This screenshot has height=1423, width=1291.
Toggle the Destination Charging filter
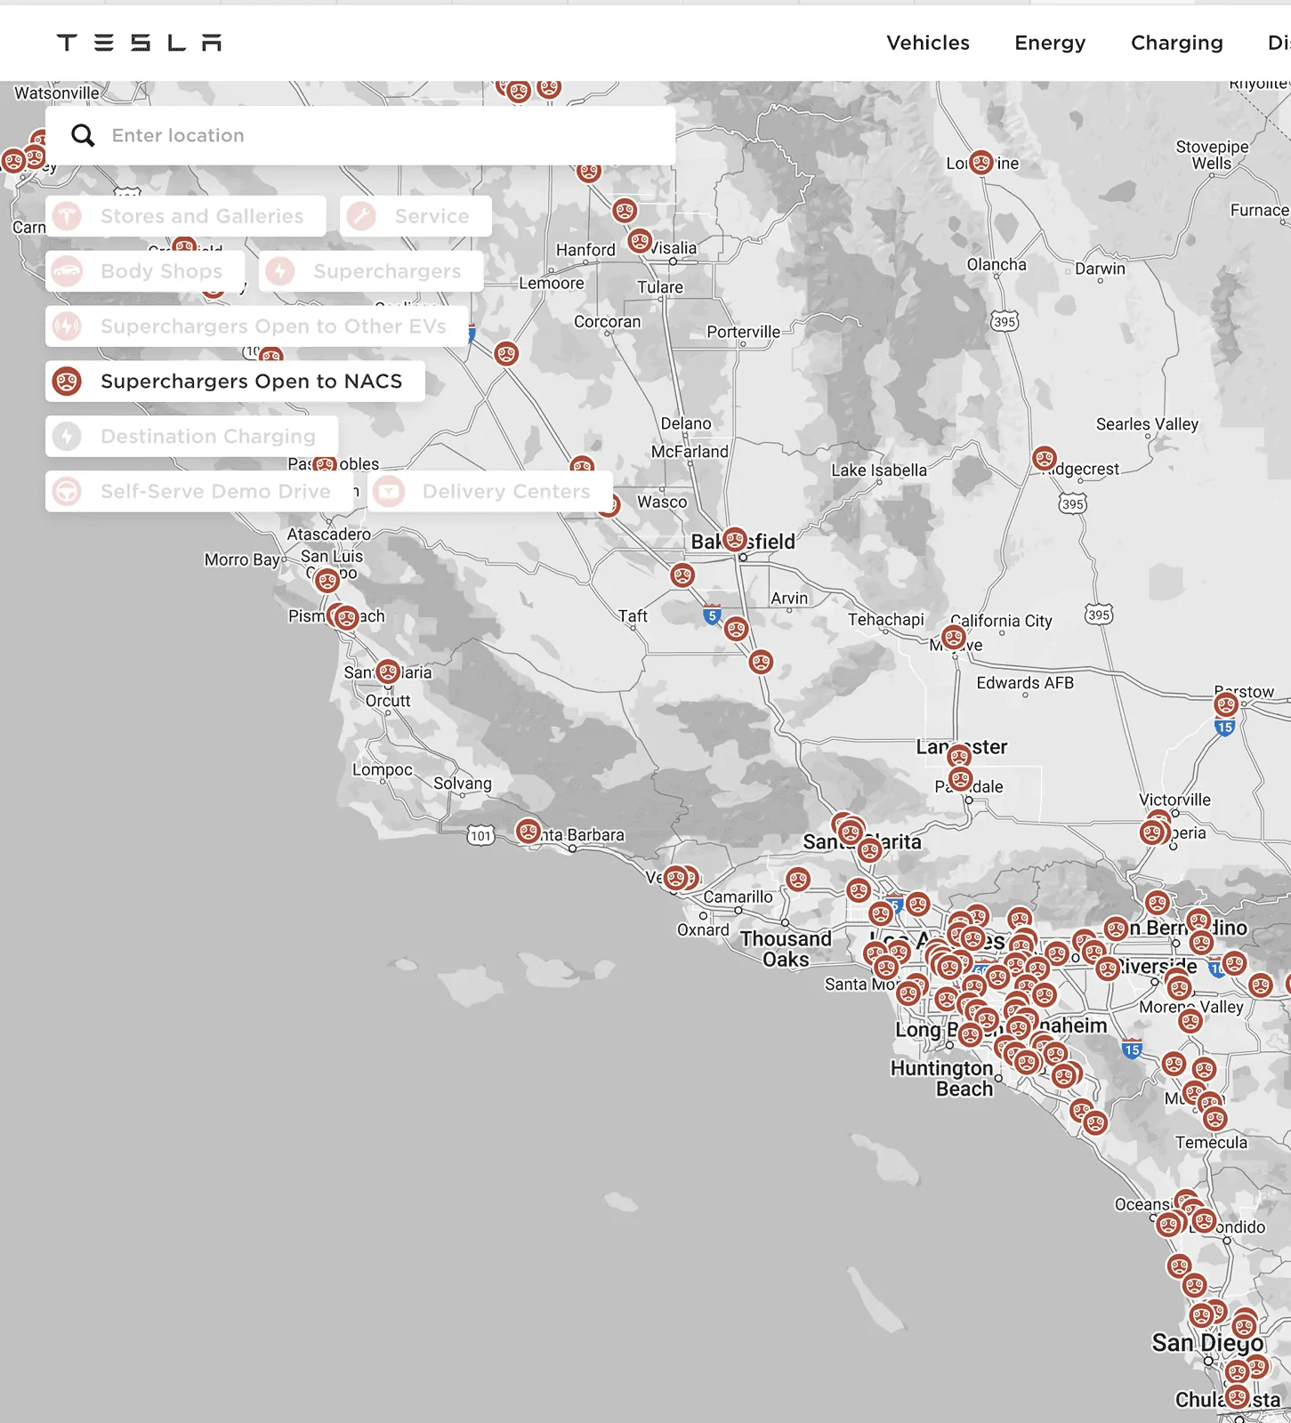click(x=192, y=437)
